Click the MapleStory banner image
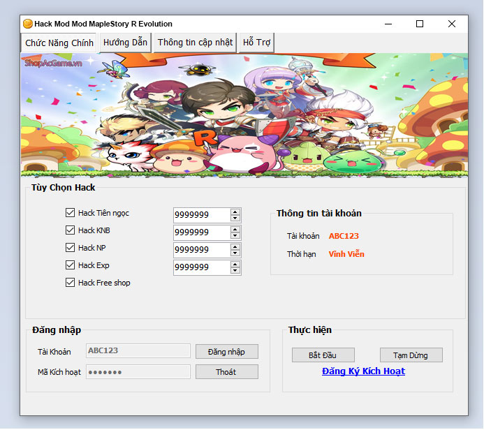Viewport: 484px width, 430px height. pyautogui.click(x=244, y=115)
